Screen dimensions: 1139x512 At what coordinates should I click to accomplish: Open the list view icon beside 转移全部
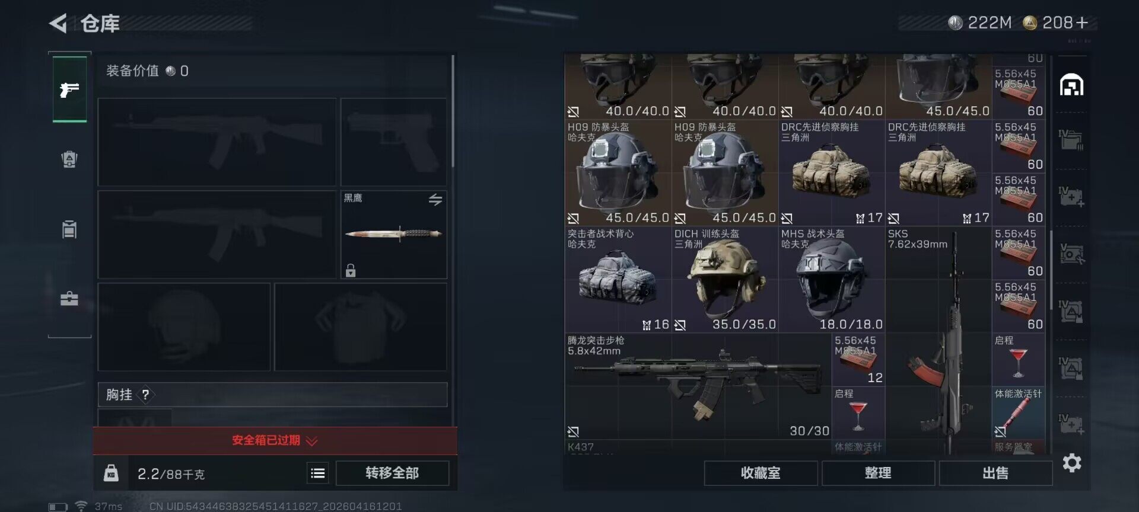pyautogui.click(x=318, y=473)
